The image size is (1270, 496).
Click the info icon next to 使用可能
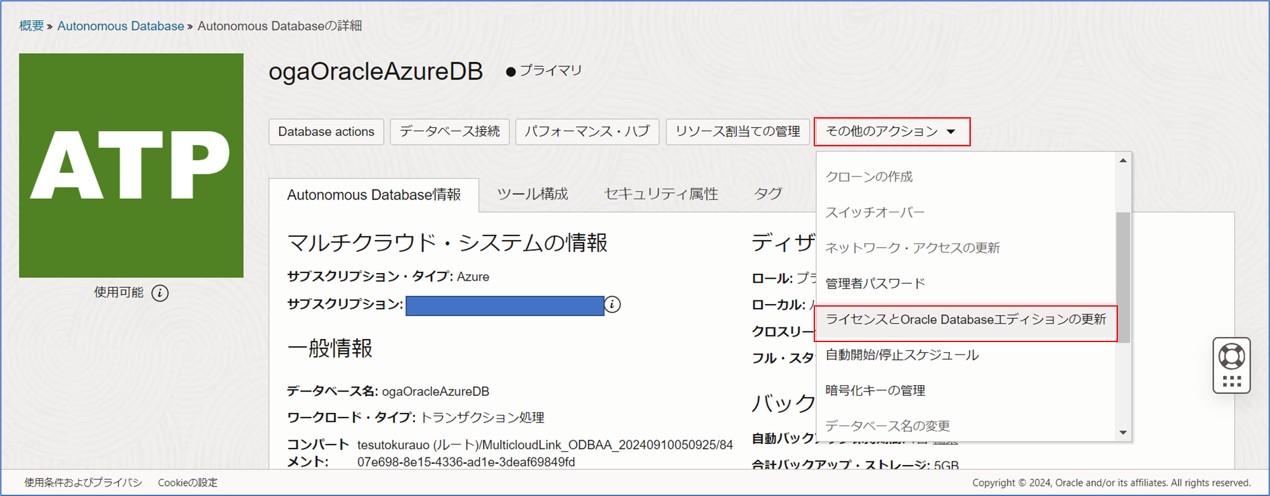coord(160,293)
